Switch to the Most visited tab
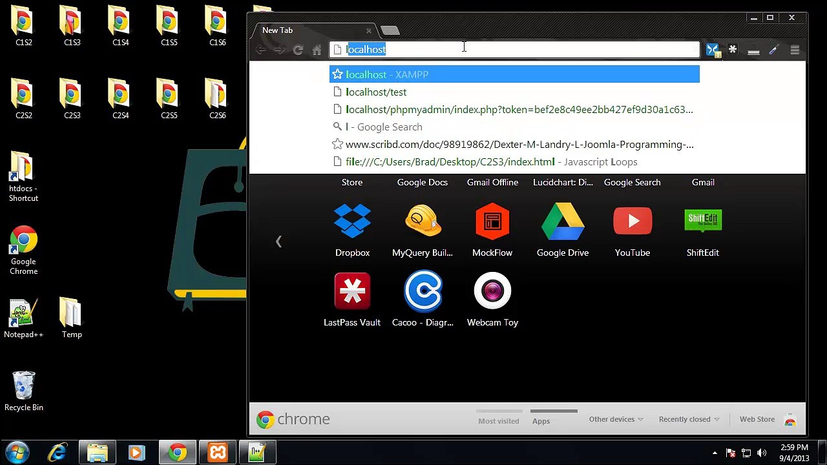827x465 pixels. click(x=498, y=421)
